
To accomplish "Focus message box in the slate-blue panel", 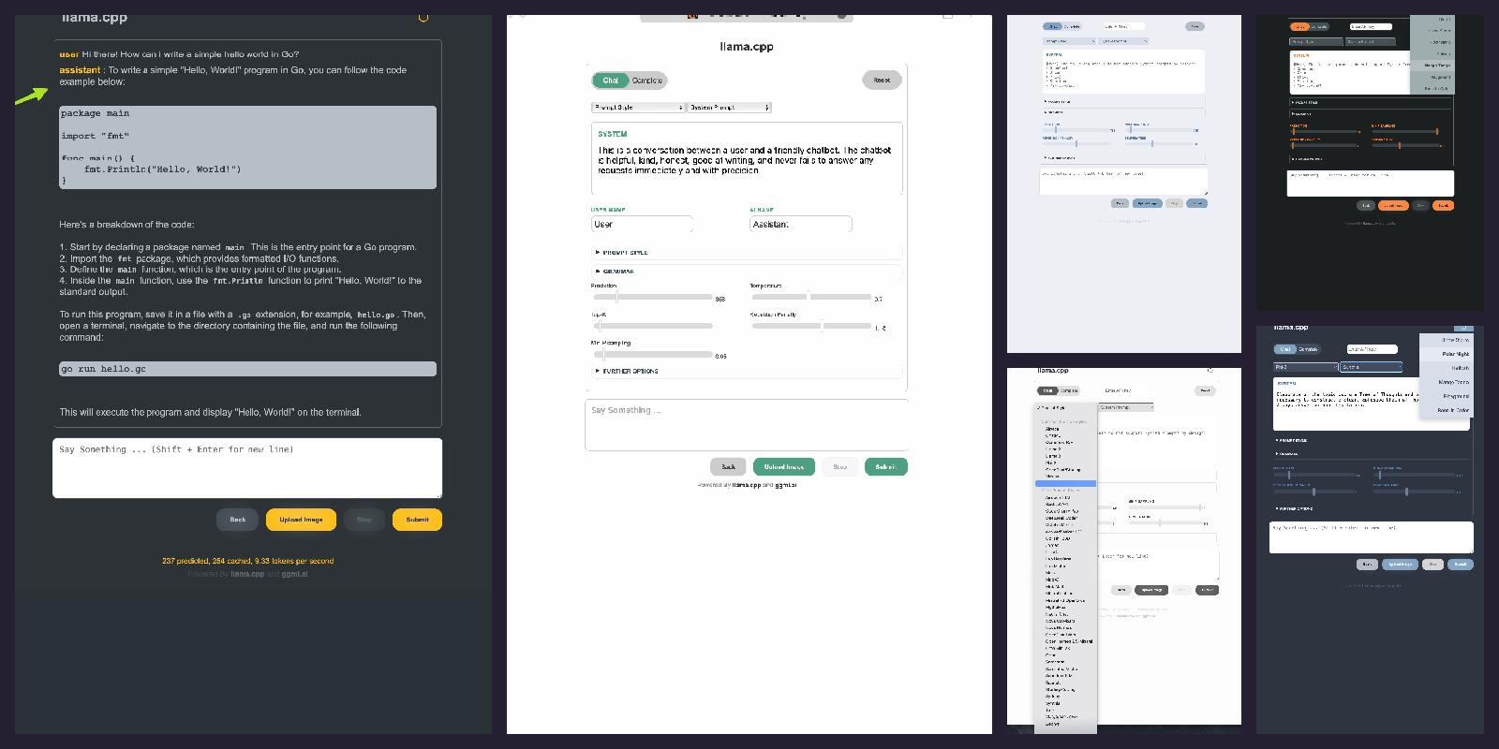I will (x=1372, y=537).
